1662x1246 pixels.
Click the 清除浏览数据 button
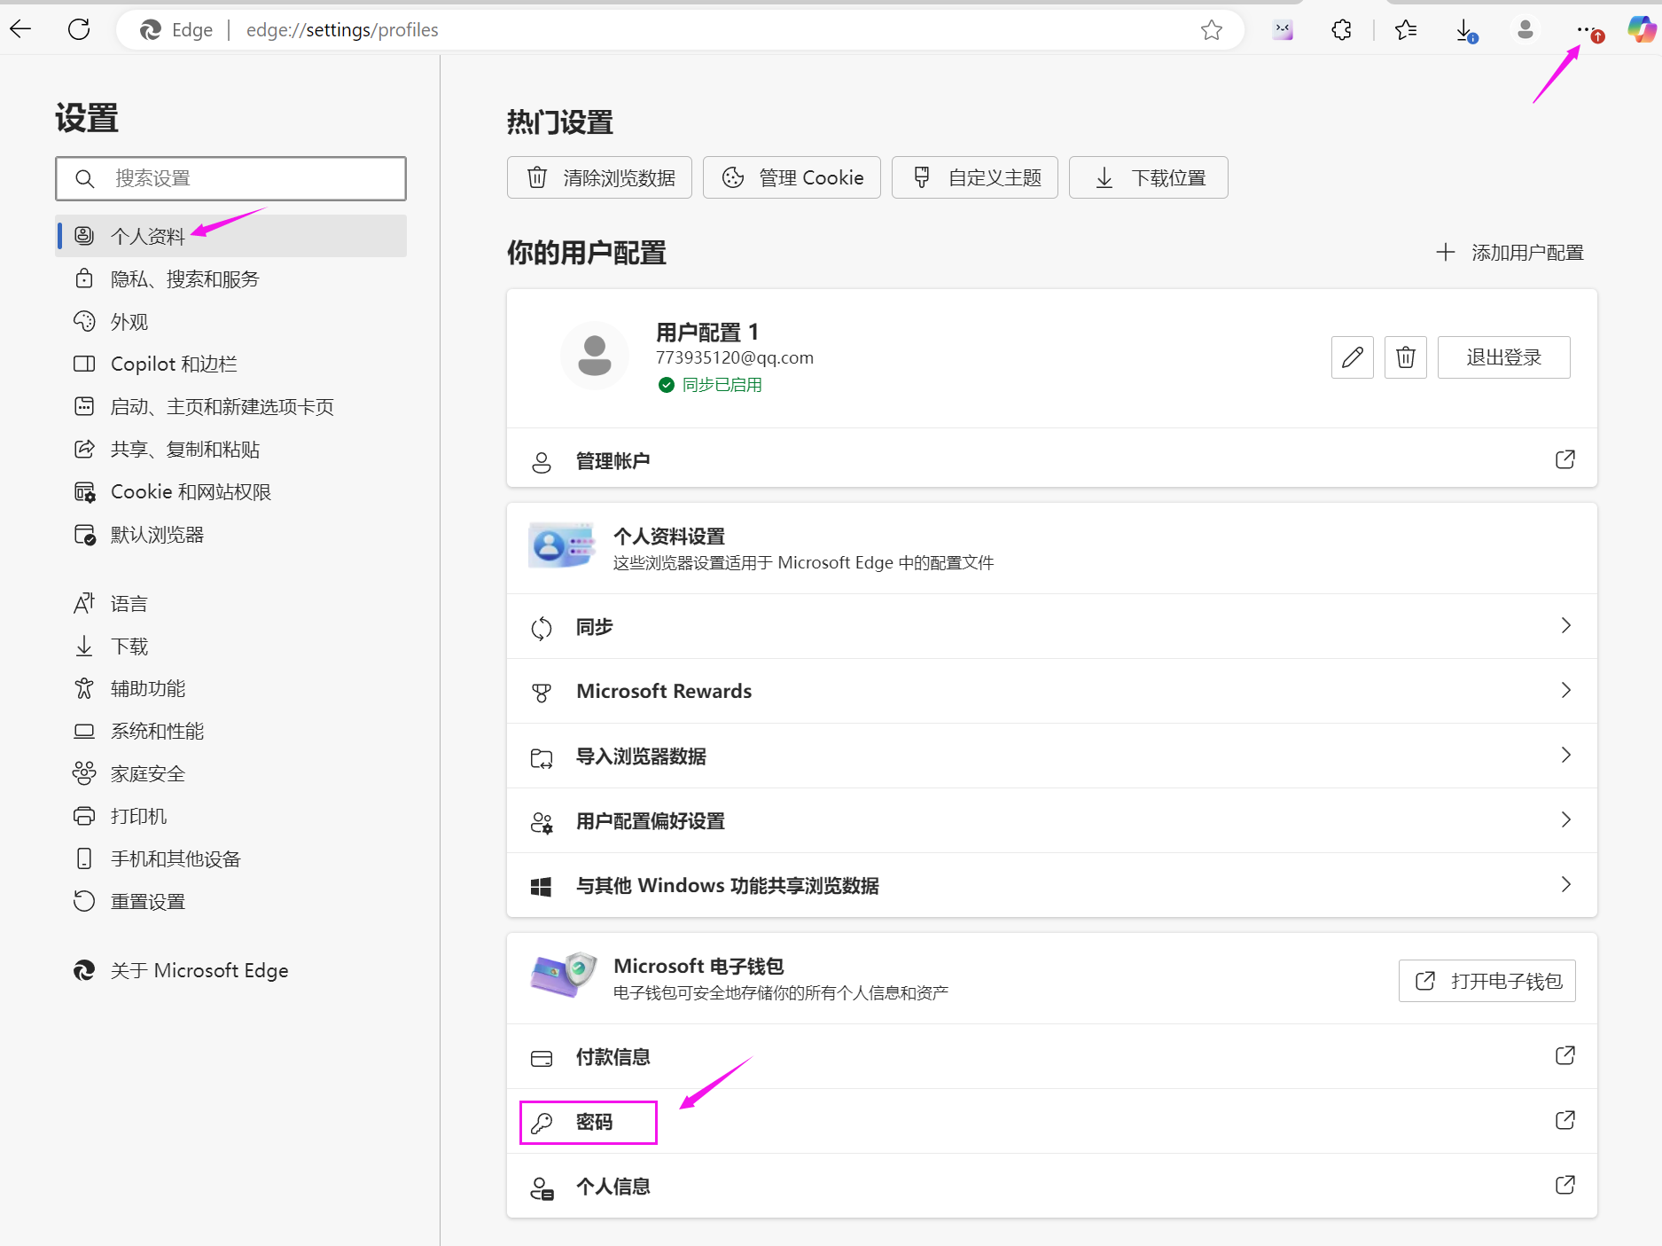599,177
